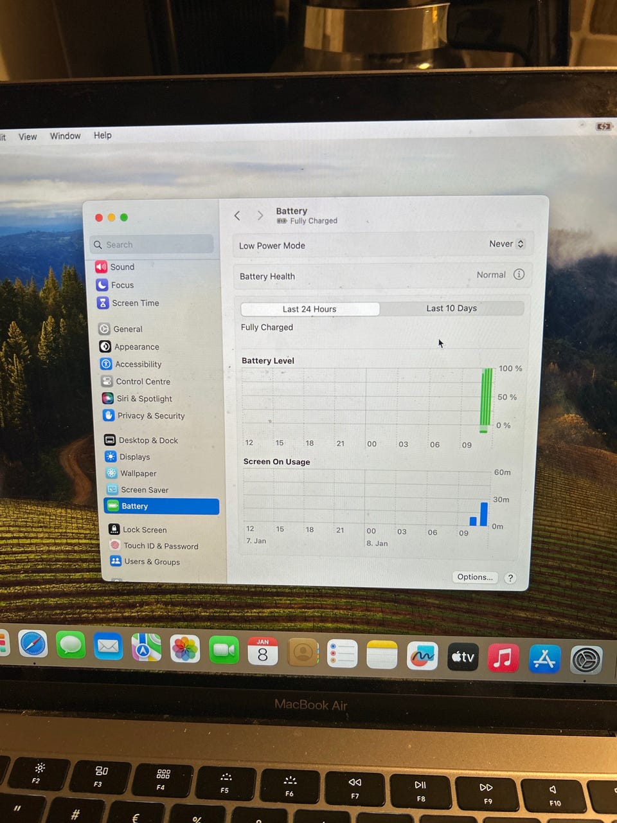Open Notes from the Dock
The image size is (617, 823).
382,655
